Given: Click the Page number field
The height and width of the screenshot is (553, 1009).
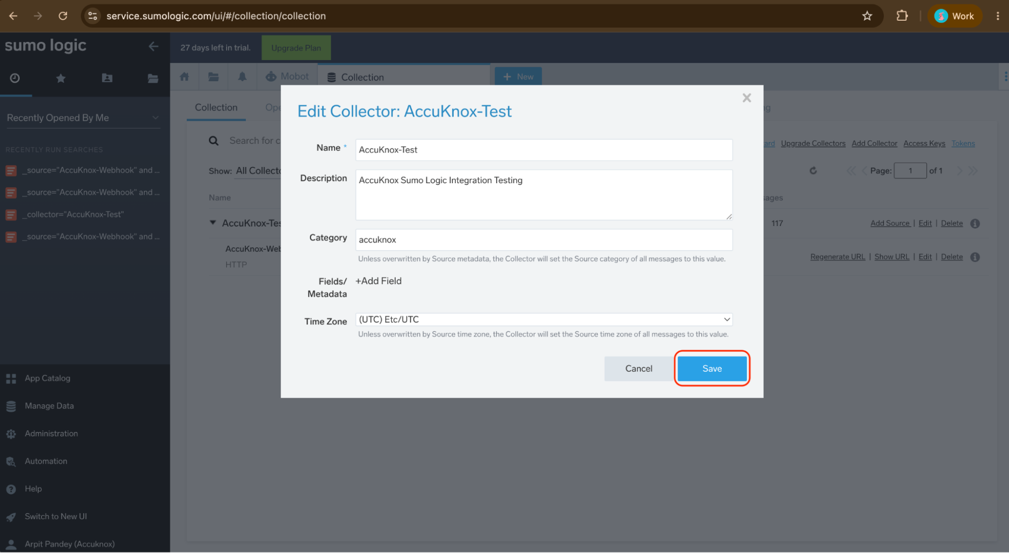Looking at the screenshot, I should [910, 171].
